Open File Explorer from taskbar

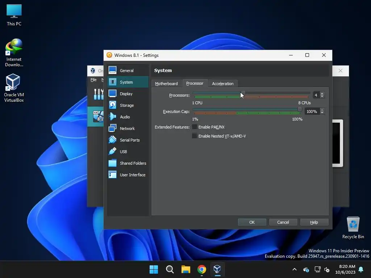pos(186,269)
